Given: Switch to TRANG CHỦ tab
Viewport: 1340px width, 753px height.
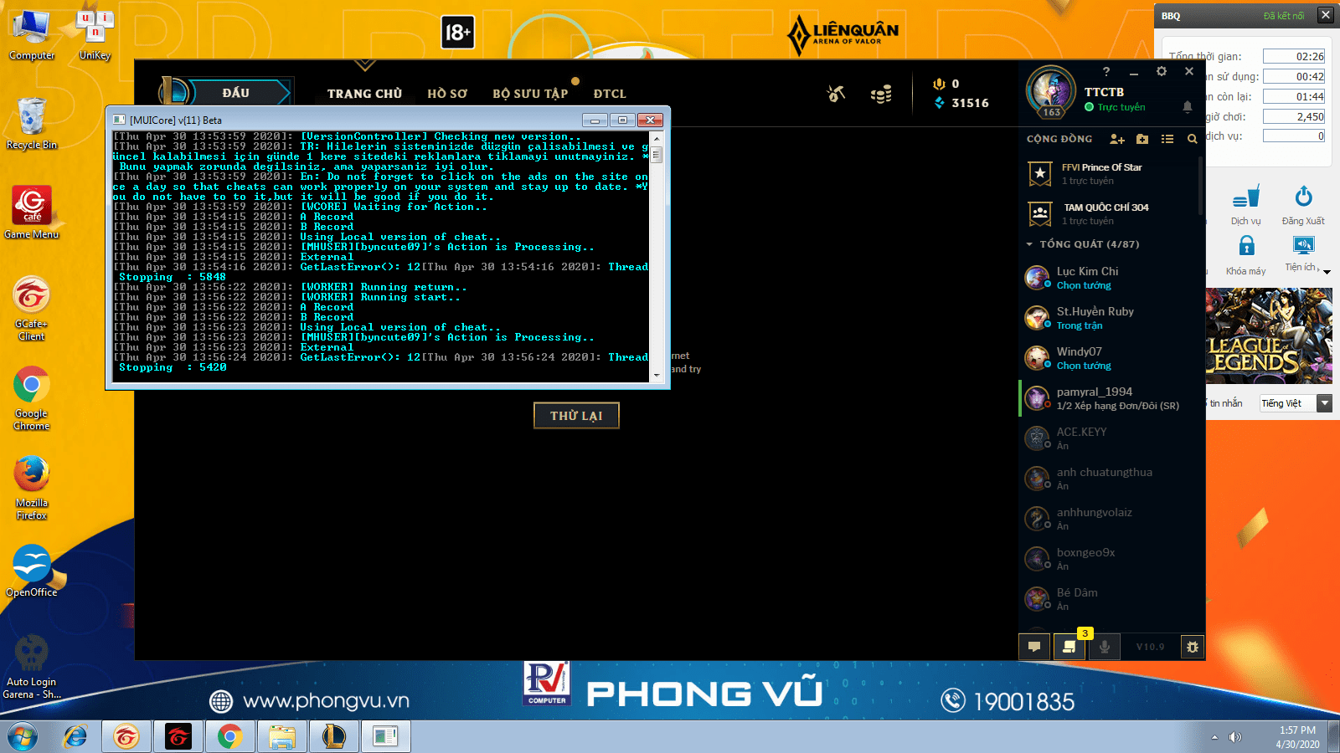Looking at the screenshot, I should [364, 94].
